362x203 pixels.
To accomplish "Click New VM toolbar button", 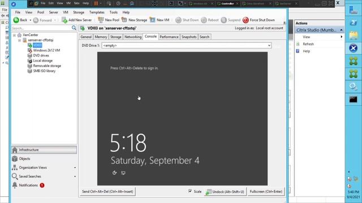I will [160, 20].
